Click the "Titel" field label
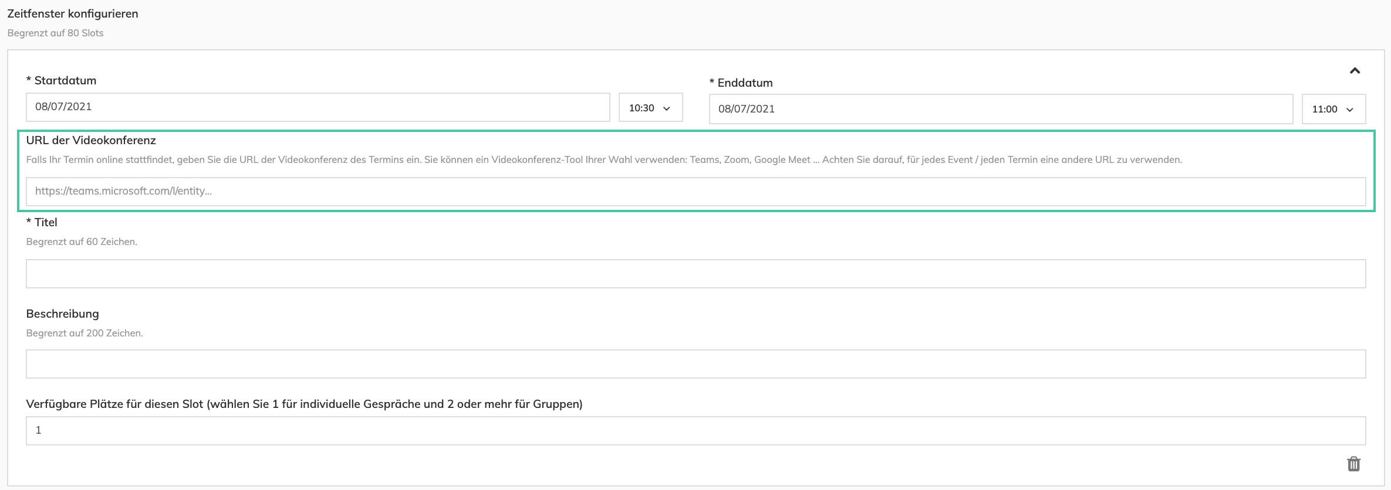1391x490 pixels. pyautogui.click(x=45, y=223)
